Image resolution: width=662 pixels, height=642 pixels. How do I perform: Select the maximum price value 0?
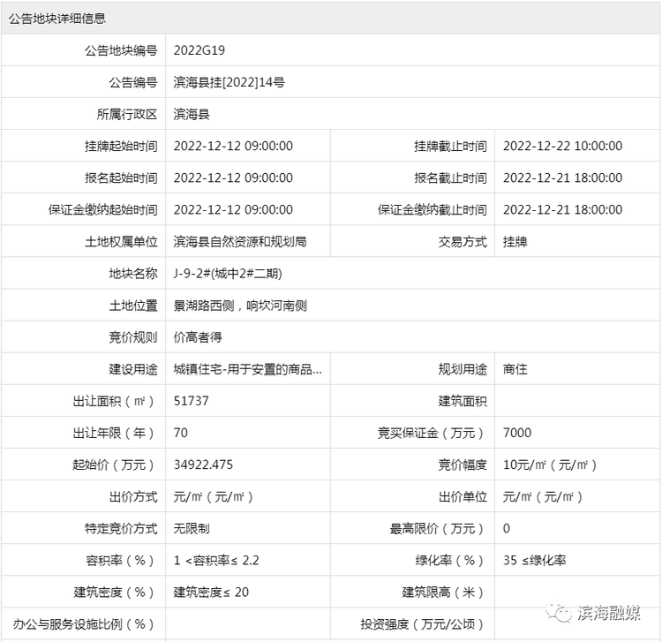tap(507, 529)
